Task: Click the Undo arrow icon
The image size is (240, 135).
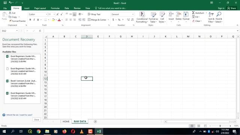Action: tap(10, 3)
